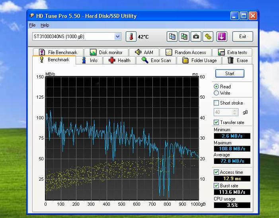Click the HD Tune title bar app icon
The width and height of the screenshot is (279, 218).
tap(32, 16)
